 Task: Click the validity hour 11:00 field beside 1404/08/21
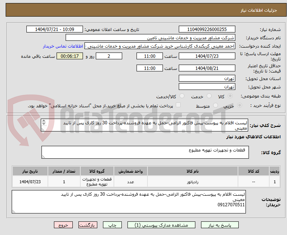pos(150,68)
